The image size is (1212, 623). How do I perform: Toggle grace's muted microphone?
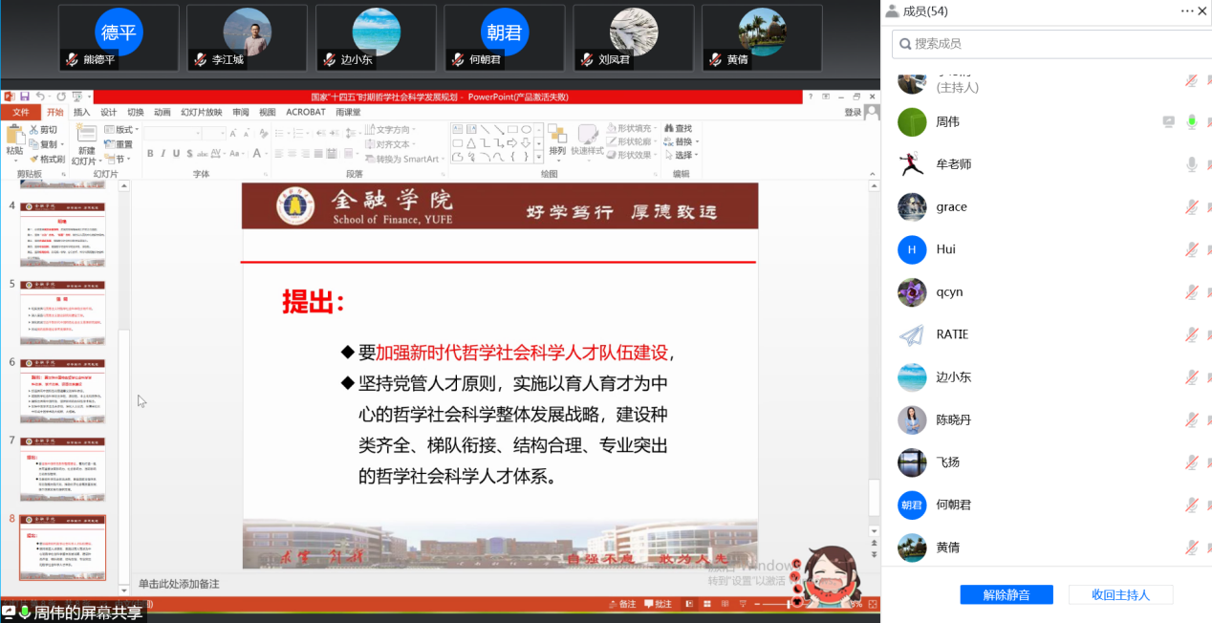point(1191,207)
